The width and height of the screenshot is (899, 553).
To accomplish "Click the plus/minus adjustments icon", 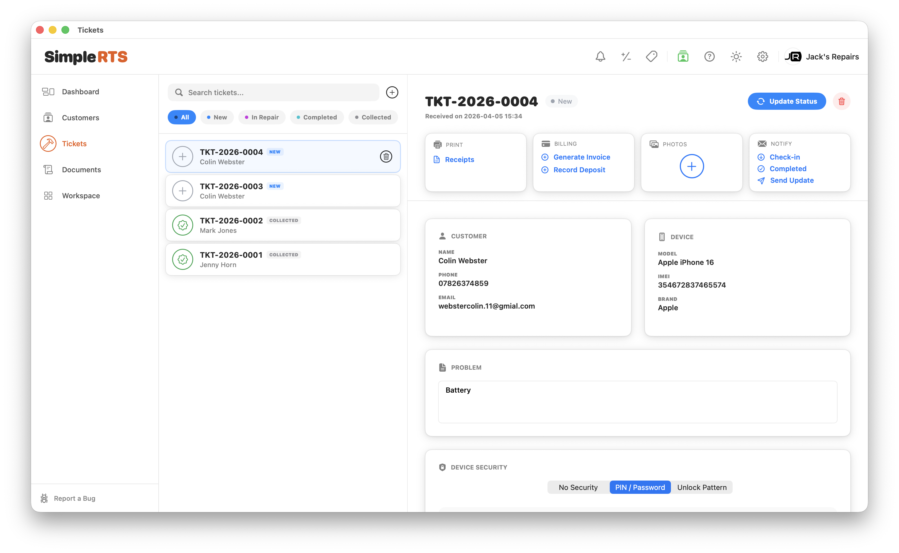I will click(626, 57).
